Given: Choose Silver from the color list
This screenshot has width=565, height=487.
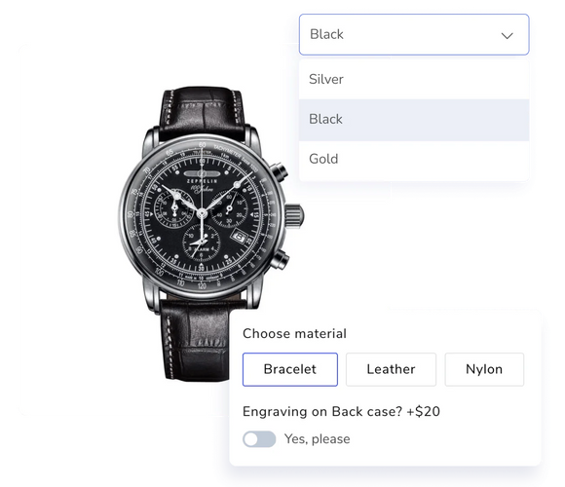Looking at the screenshot, I should coord(414,79).
